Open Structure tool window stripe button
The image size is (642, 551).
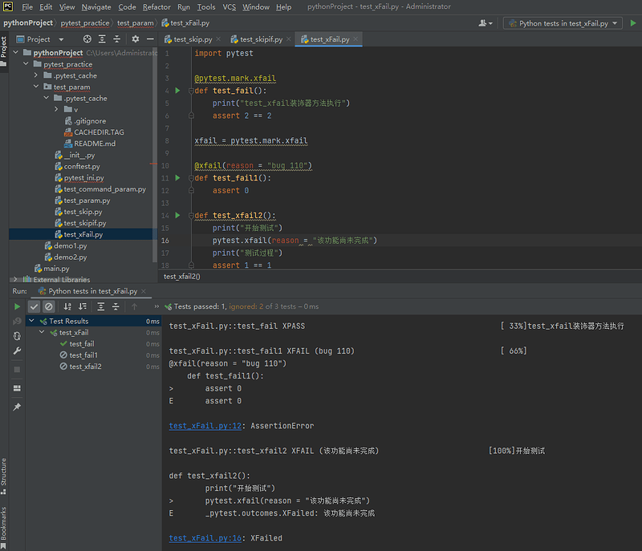[x=4, y=476]
